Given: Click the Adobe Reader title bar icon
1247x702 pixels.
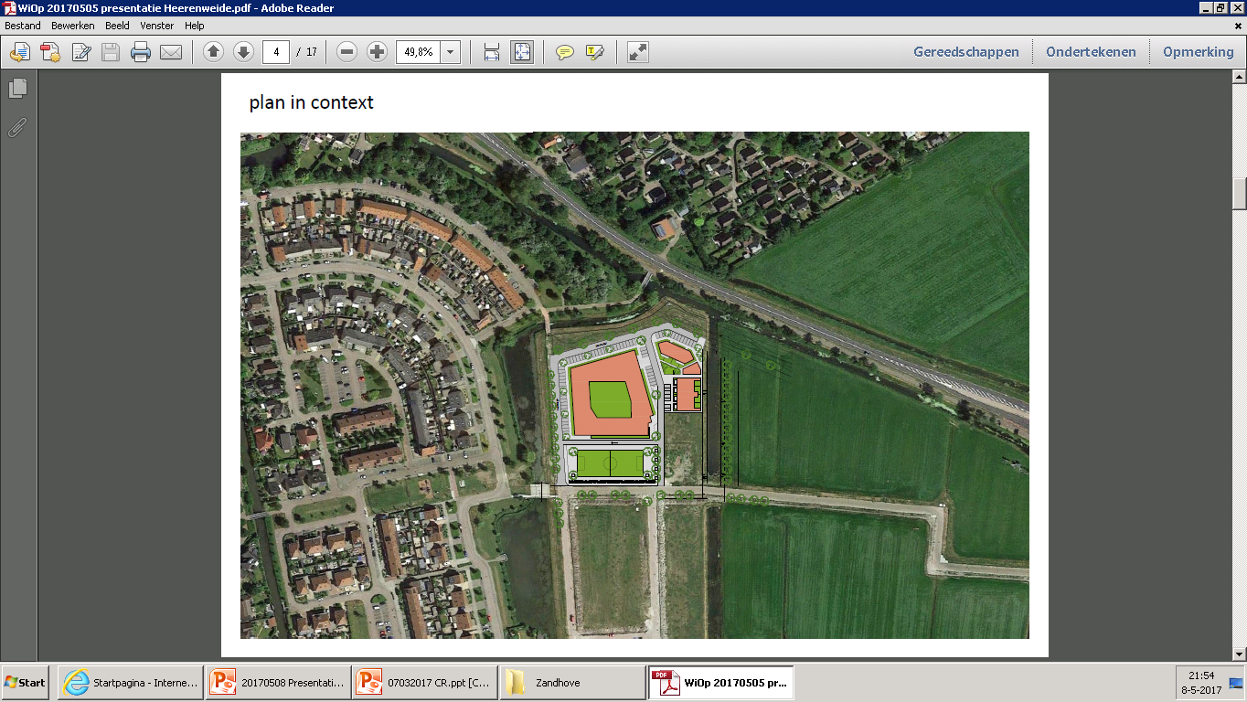Looking at the screenshot, I should (x=9, y=8).
